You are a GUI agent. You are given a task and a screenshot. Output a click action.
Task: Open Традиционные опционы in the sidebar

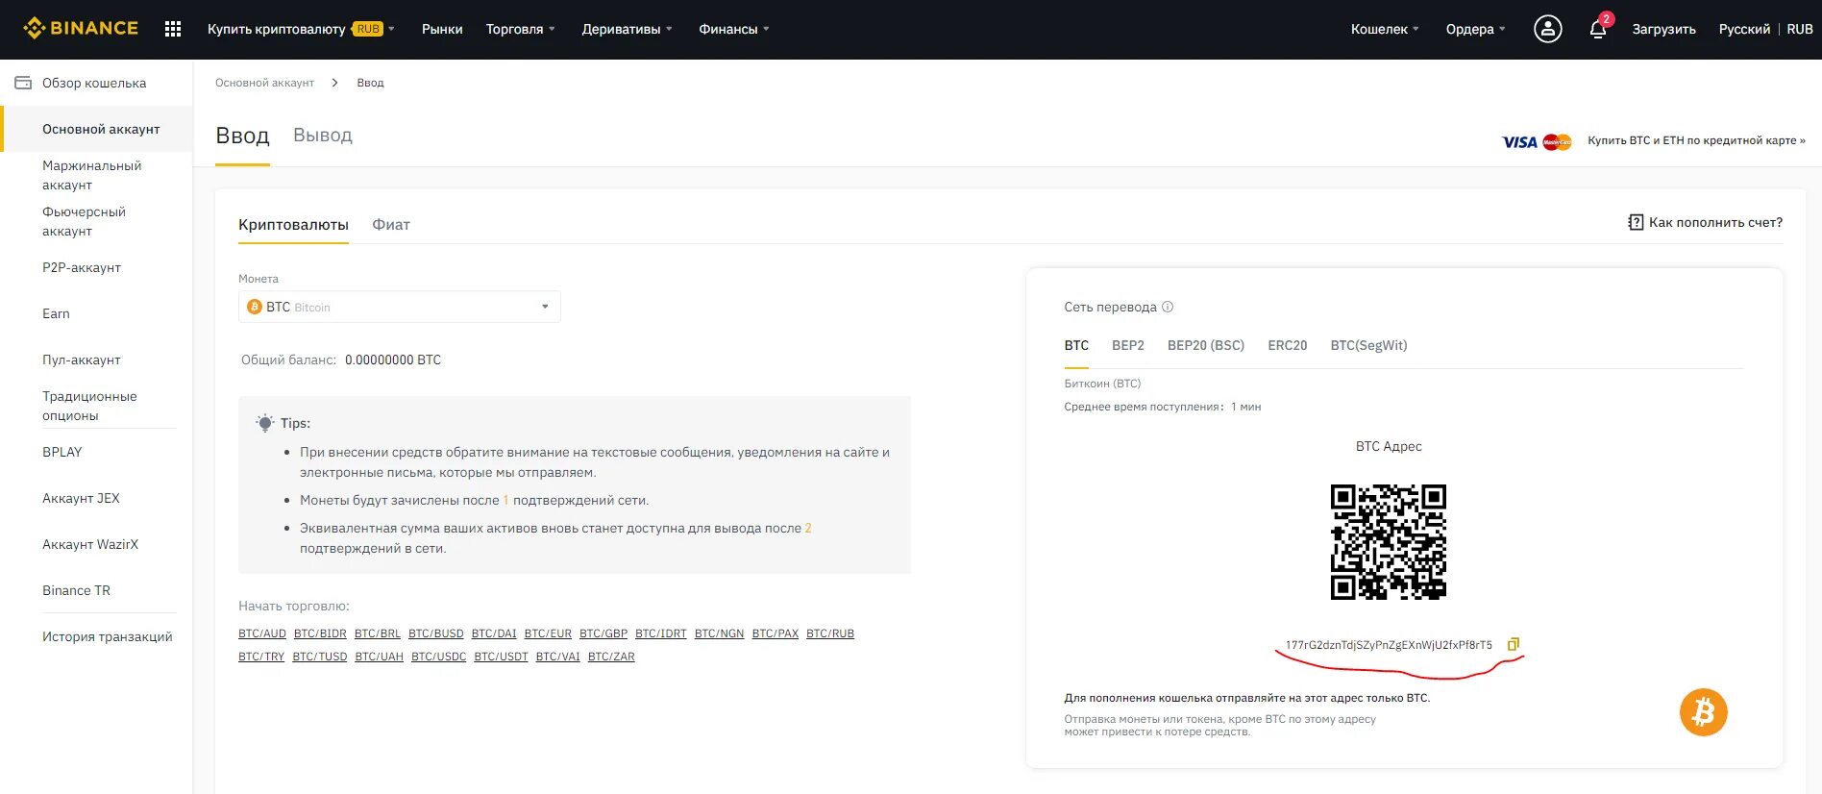89,406
